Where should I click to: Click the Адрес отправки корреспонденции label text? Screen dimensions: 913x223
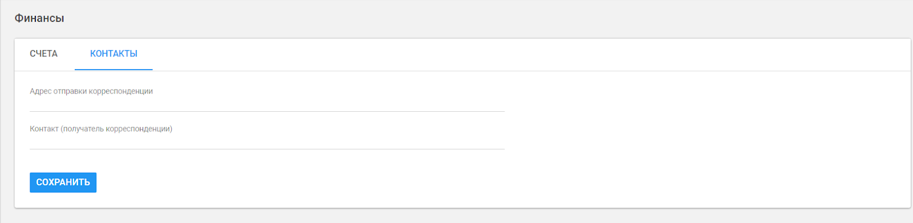pyautogui.click(x=91, y=91)
